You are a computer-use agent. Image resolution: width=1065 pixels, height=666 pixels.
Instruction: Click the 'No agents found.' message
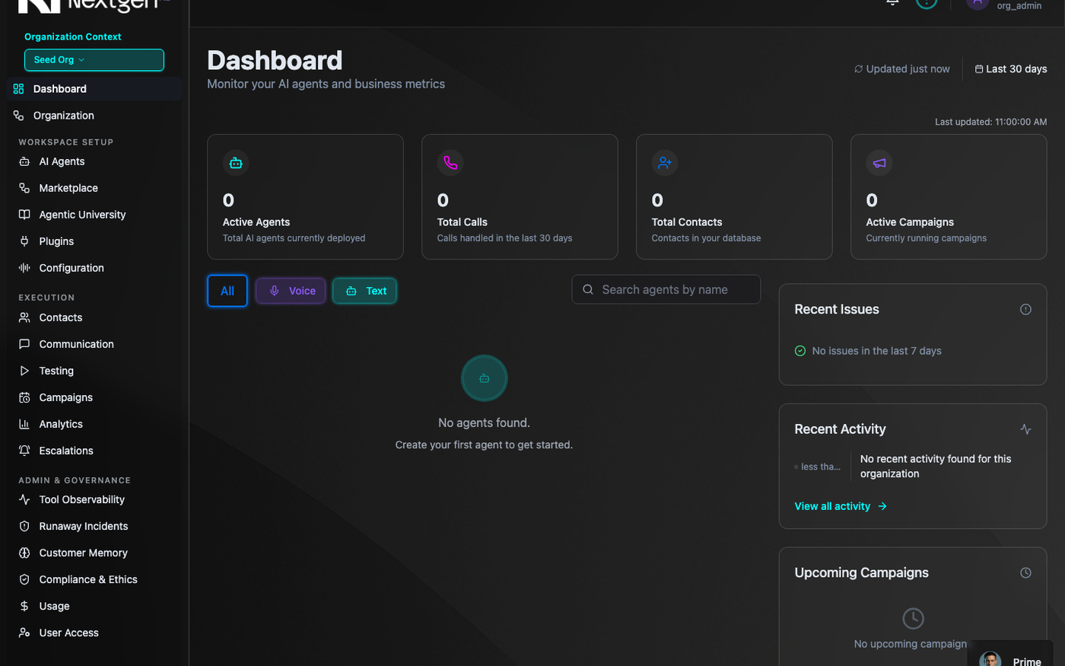pos(484,422)
